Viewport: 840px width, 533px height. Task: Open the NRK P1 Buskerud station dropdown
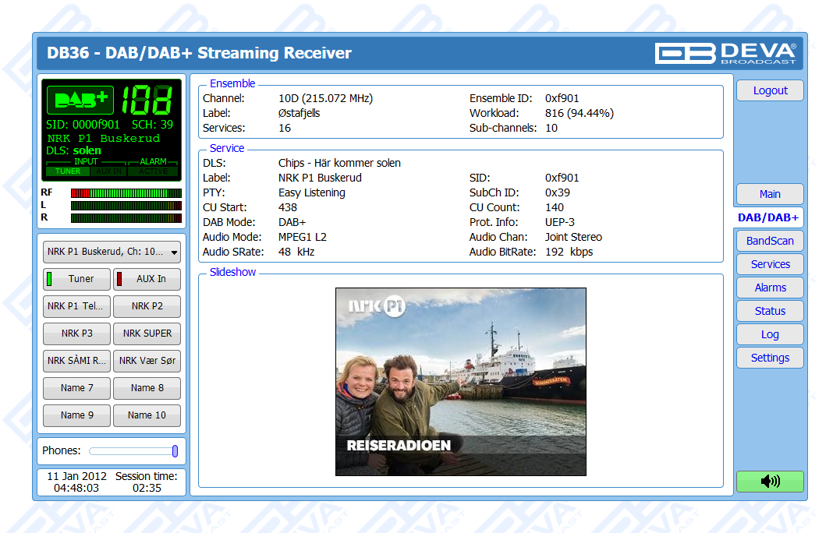click(x=112, y=252)
